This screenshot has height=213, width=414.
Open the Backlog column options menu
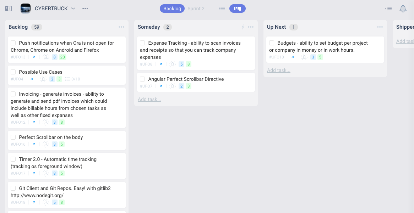[121, 27]
